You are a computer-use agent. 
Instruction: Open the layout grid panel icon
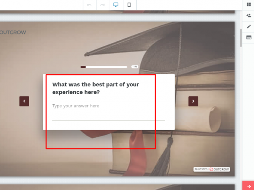pos(248,4)
